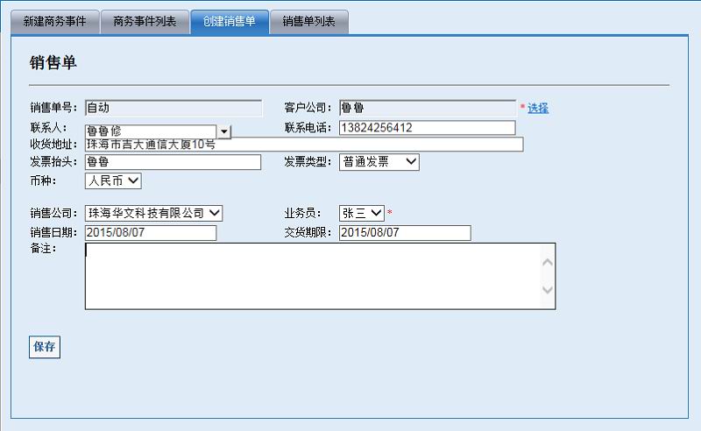This screenshot has width=701, height=431.
Task: Switch to the 新建商务事件 tab
Action: (x=55, y=21)
